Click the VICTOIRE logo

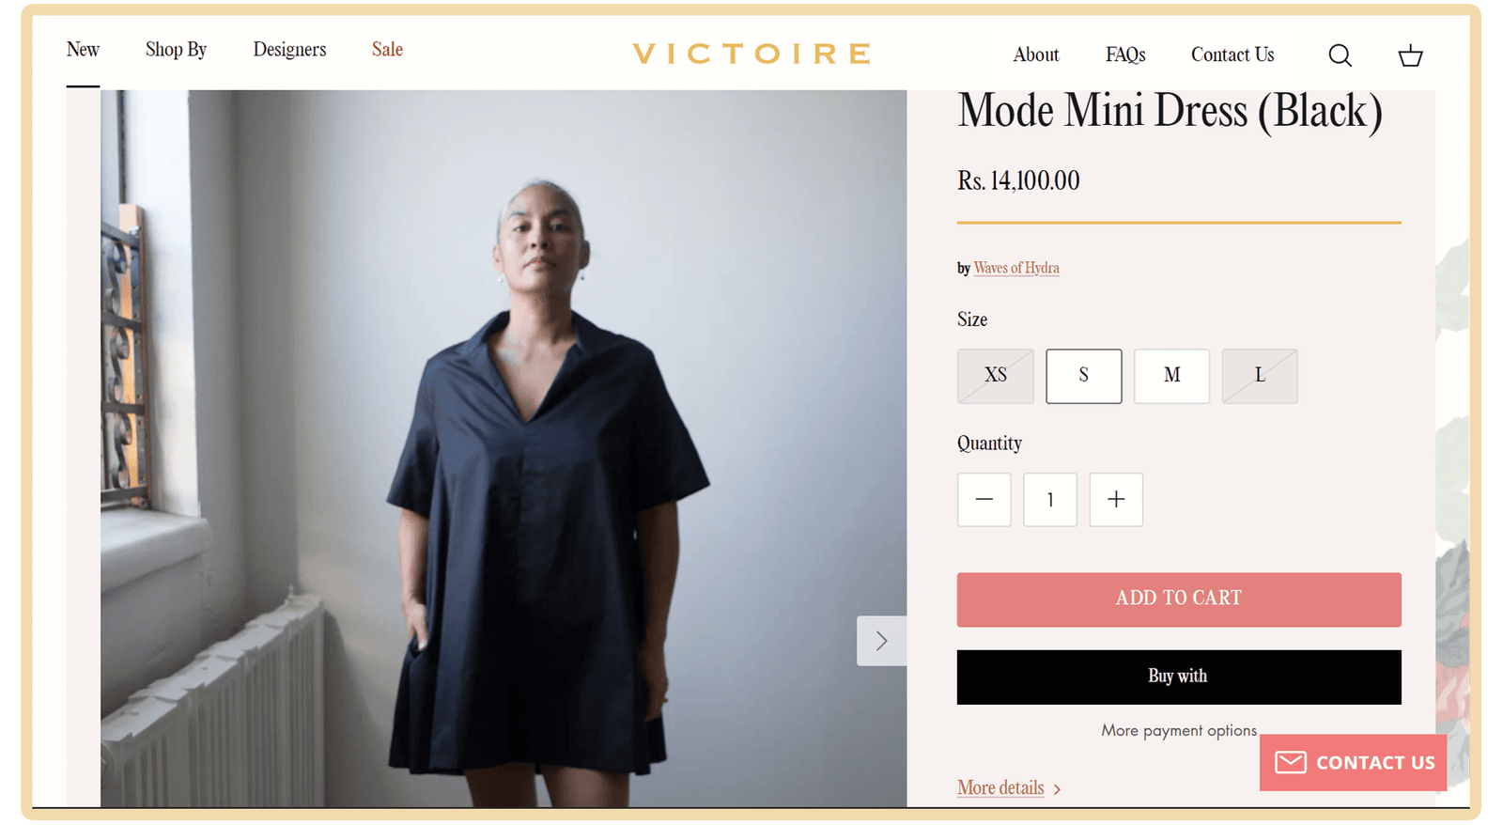[x=751, y=54]
